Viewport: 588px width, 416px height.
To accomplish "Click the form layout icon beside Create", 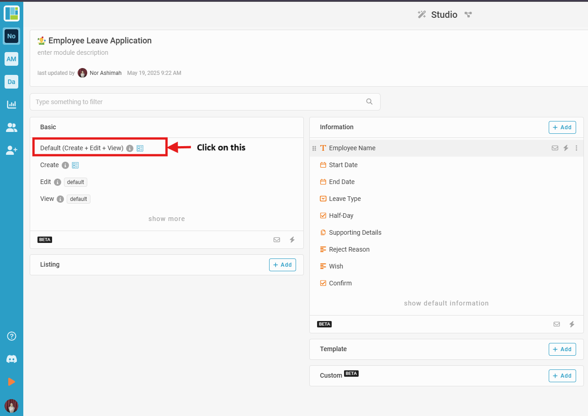I will (75, 165).
